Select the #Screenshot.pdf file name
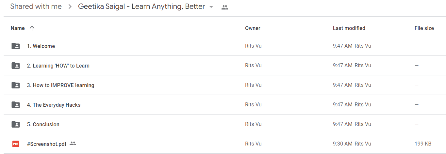Screen dimensions: 446x154 pyautogui.click(x=47, y=144)
